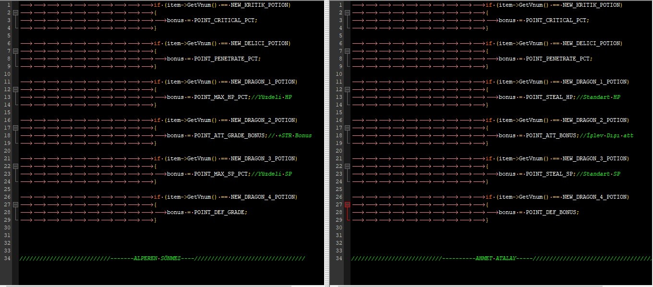Click line number 1 in the right pane
This screenshot has width=653, height=287.
(x=340, y=5)
